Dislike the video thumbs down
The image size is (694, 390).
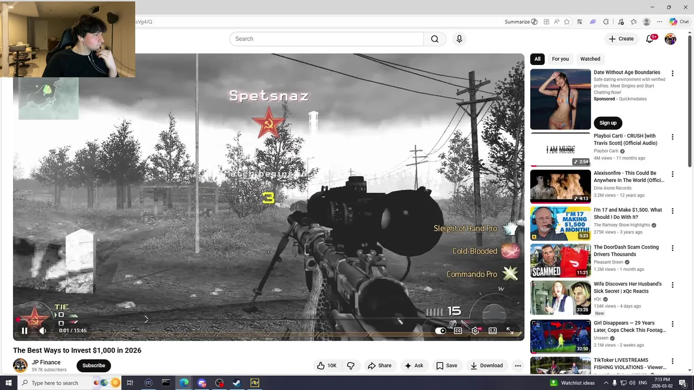351,366
